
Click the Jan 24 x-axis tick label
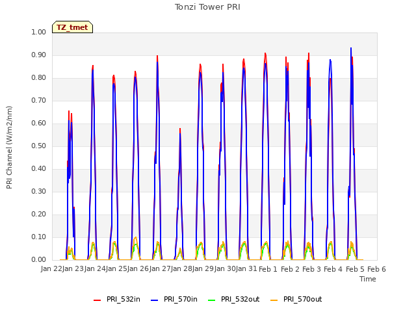pos(95,269)
